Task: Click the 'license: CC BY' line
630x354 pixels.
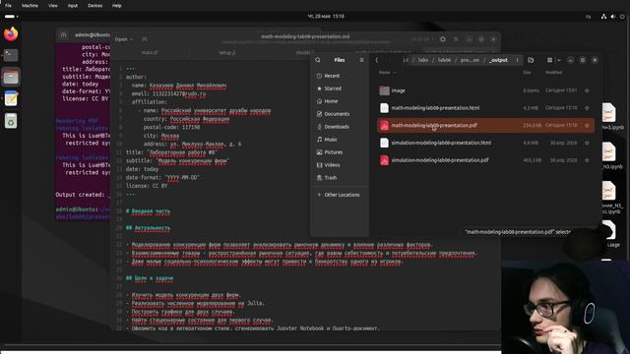Action: coord(147,186)
